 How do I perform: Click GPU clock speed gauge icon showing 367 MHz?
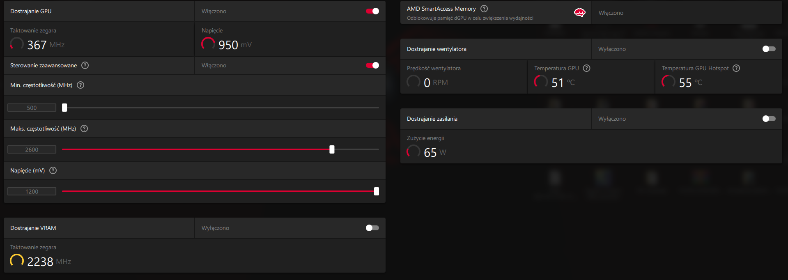pos(17,44)
